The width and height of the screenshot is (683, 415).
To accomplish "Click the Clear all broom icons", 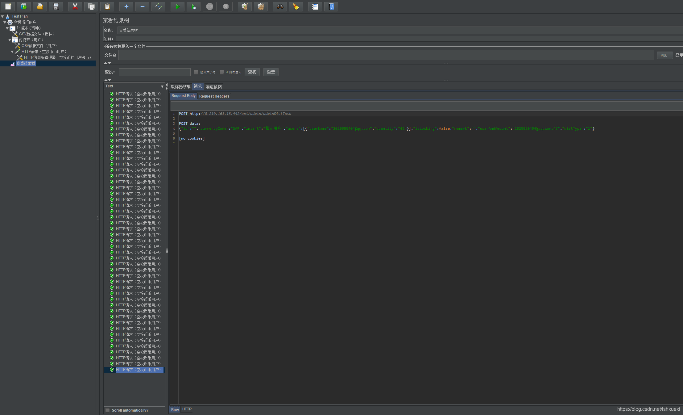I will [x=261, y=6].
